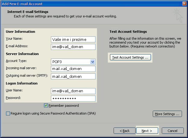Click the Incoming mail server label
This screenshot has height=138, width=188.
click(x=21, y=68)
